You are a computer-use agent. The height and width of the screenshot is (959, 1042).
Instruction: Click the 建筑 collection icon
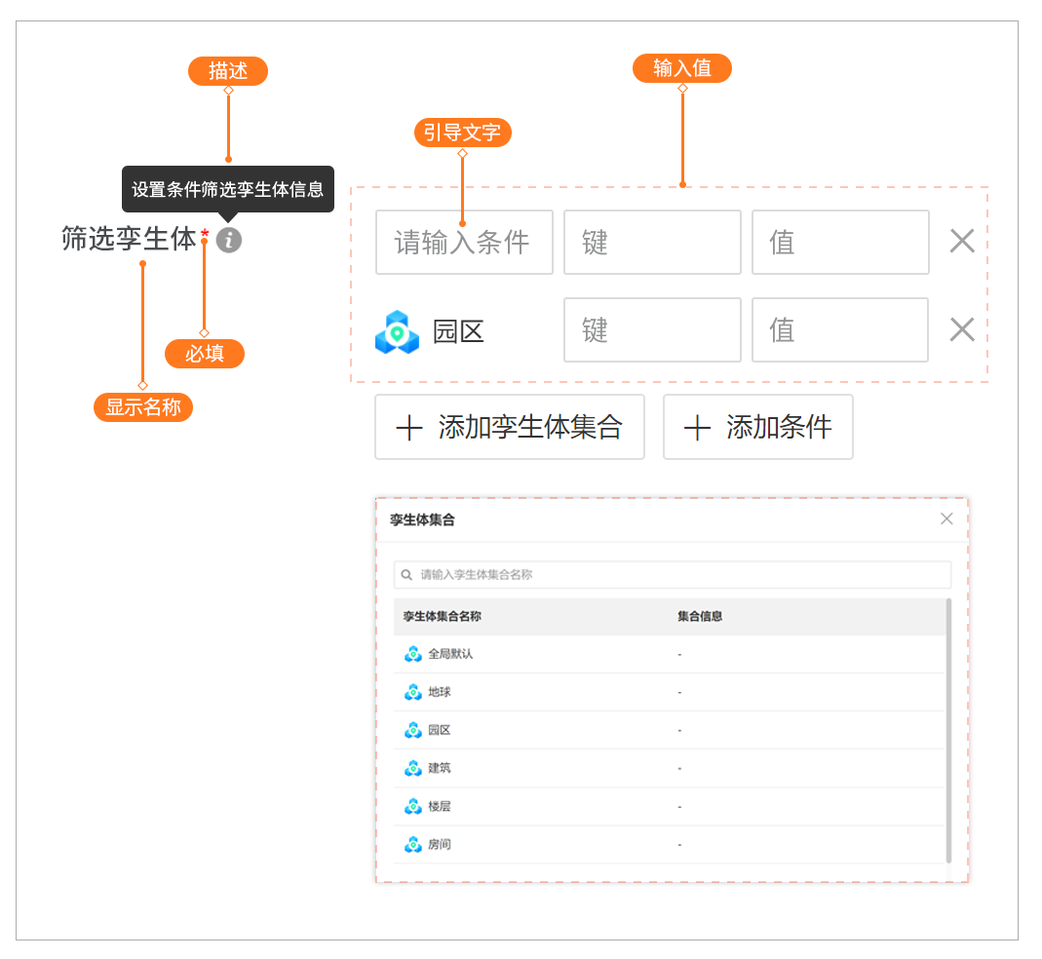point(413,768)
